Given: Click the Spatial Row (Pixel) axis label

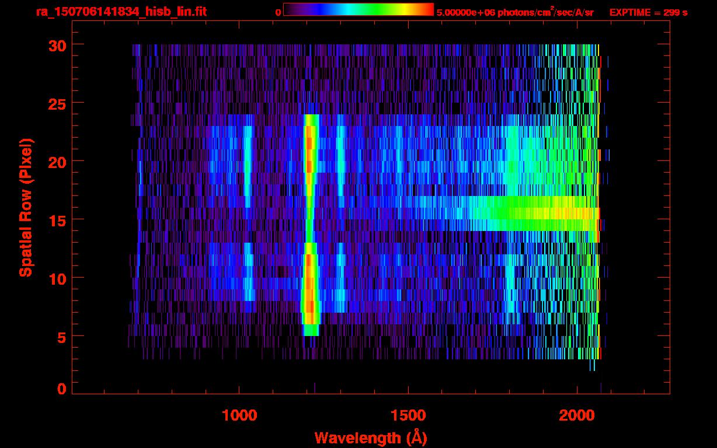Looking at the screenshot, I should [26, 207].
